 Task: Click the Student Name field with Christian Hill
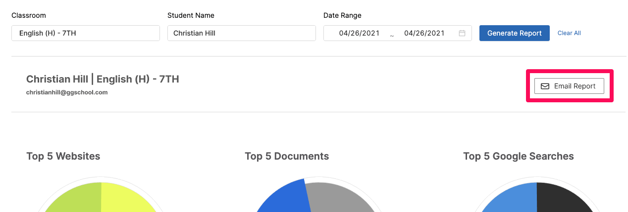[x=242, y=33]
